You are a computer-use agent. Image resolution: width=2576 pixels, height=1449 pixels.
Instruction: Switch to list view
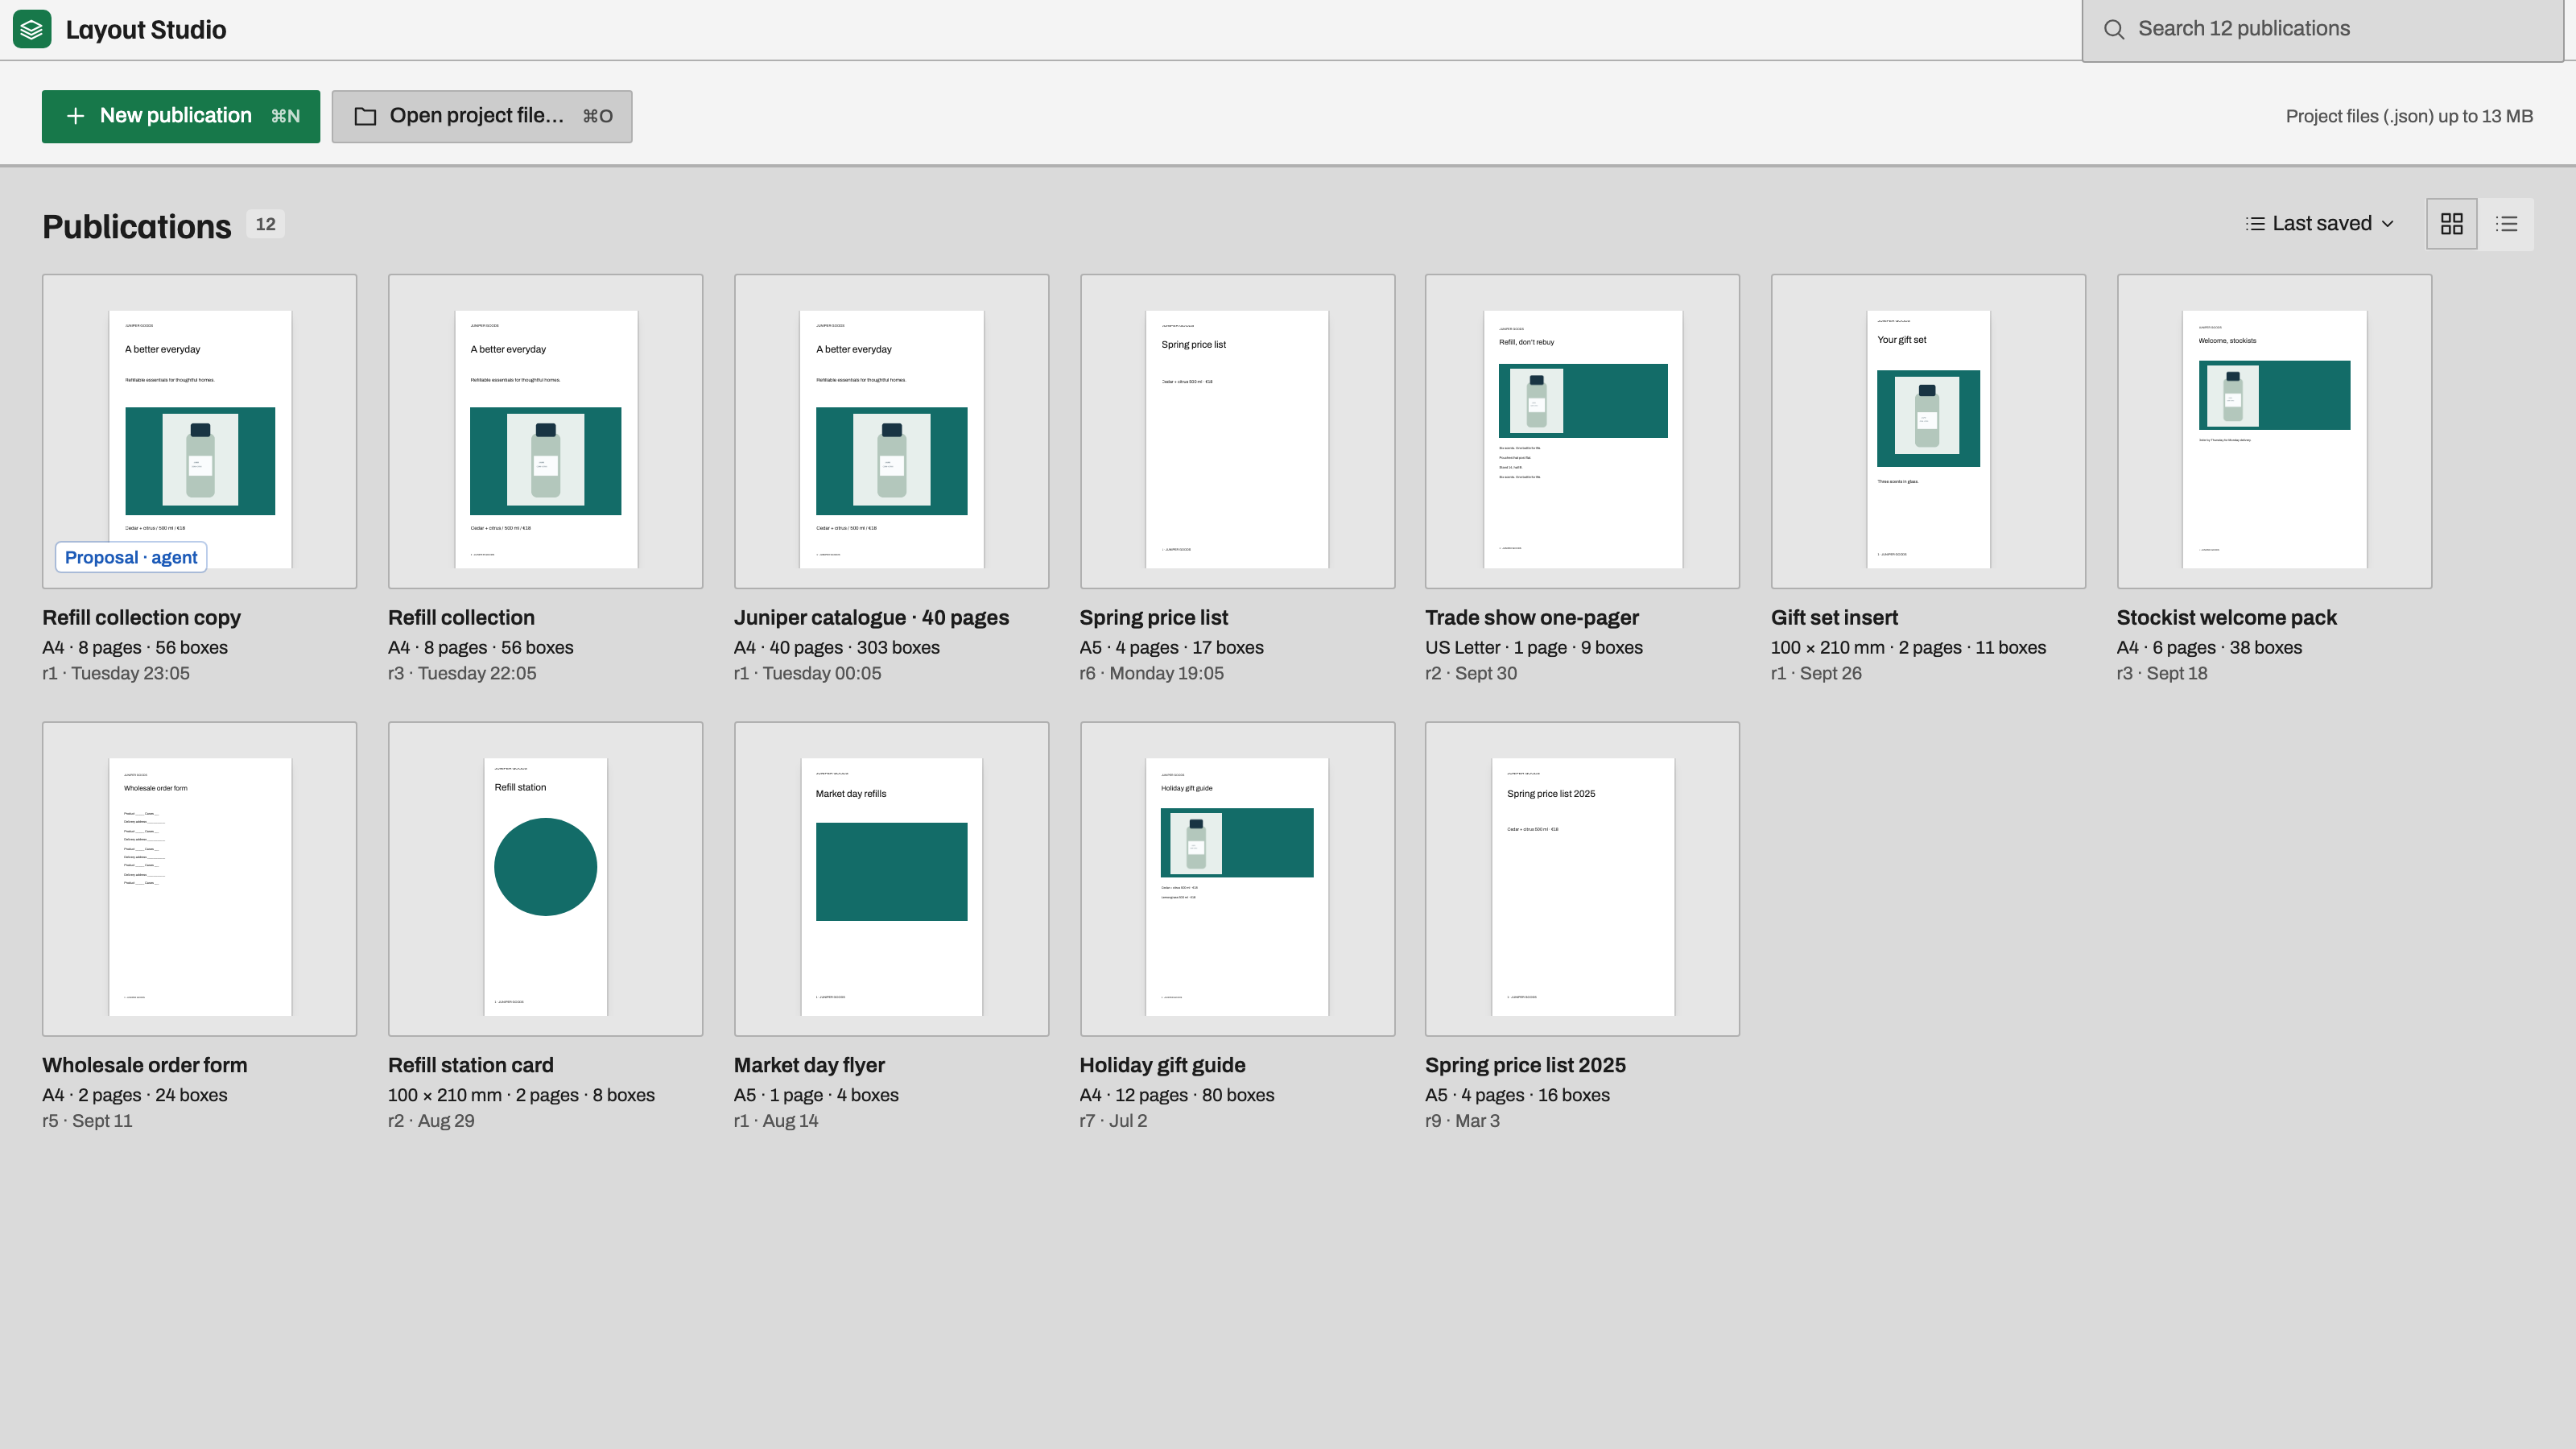click(x=2507, y=224)
